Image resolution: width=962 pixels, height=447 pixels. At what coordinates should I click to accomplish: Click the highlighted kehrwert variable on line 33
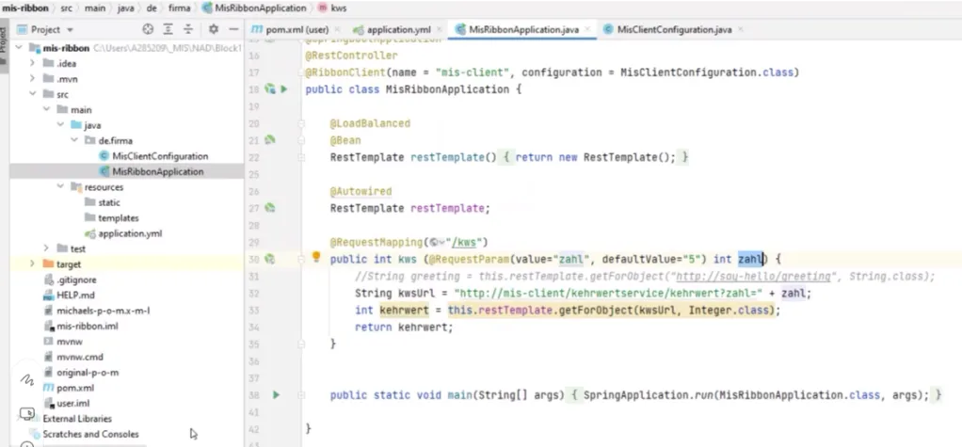click(405, 311)
